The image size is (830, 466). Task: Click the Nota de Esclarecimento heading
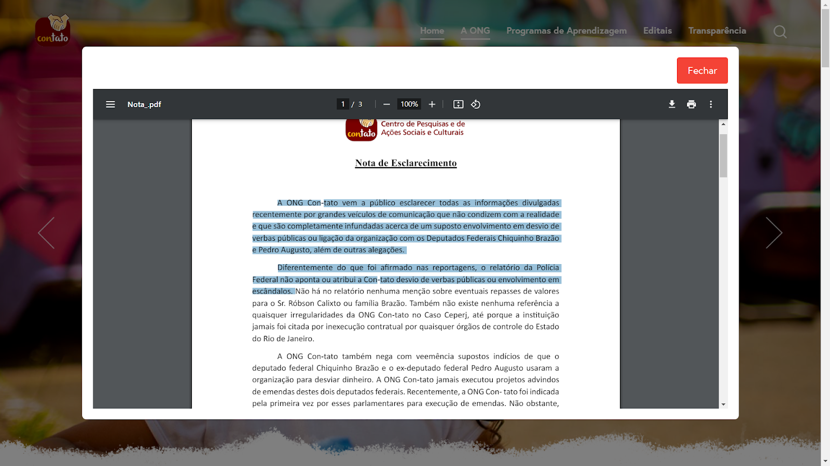click(406, 163)
